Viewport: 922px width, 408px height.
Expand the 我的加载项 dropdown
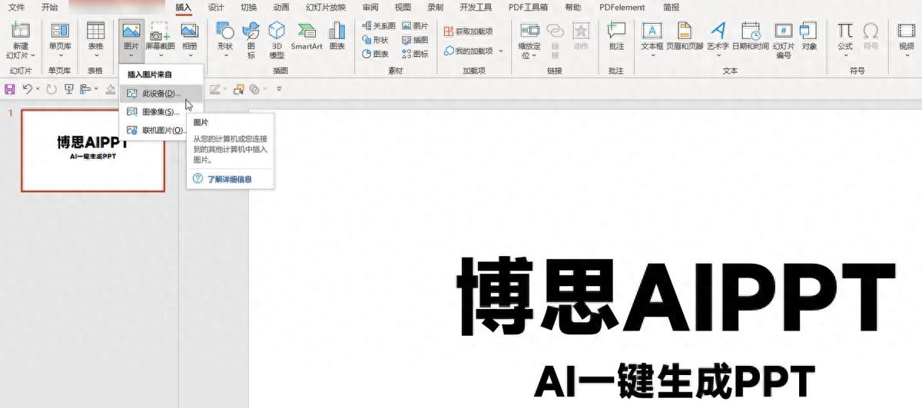(x=502, y=51)
